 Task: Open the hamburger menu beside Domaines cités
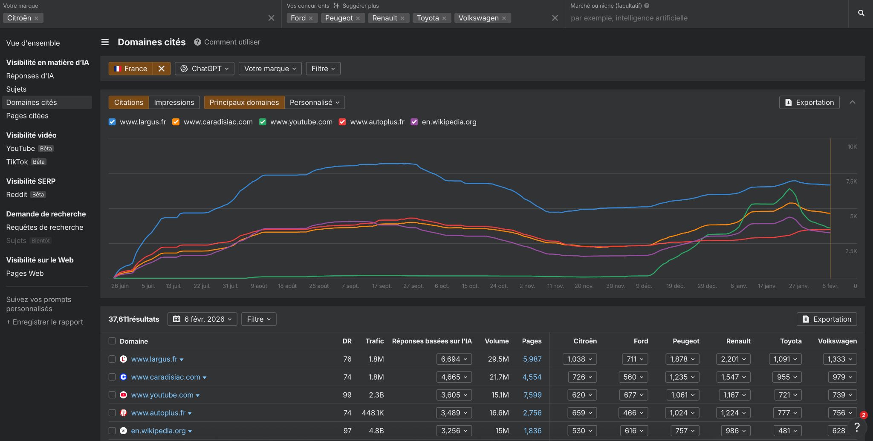tap(105, 42)
